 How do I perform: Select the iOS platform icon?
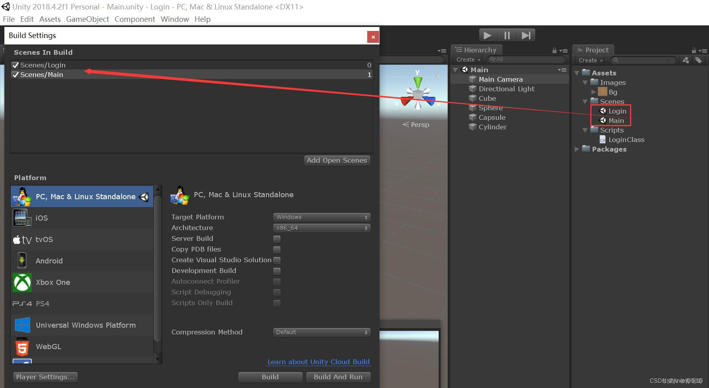coord(22,218)
